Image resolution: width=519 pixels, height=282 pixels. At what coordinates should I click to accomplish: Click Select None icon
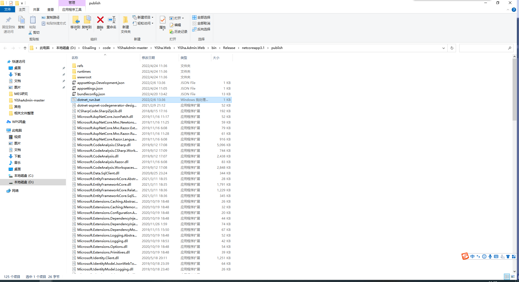(x=194, y=23)
